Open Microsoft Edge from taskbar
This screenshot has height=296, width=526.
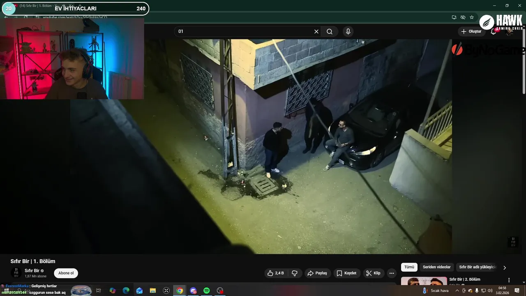(x=126, y=291)
